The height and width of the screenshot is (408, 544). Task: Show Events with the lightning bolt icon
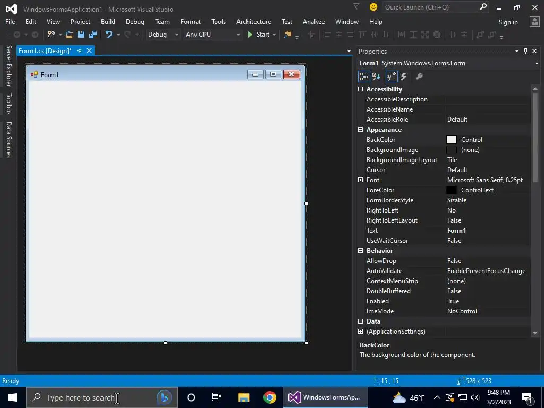pyautogui.click(x=404, y=76)
